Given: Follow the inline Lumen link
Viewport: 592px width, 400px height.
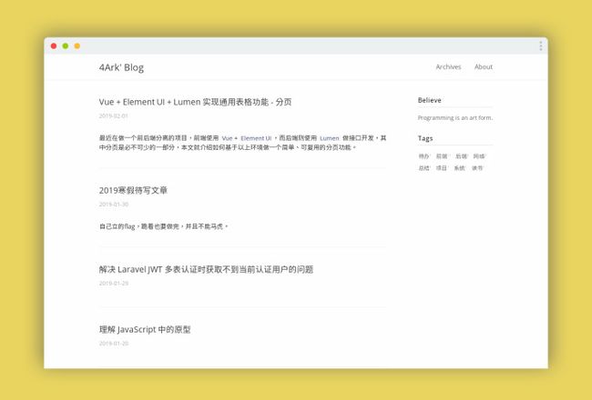Looking at the screenshot, I should tap(329, 138).
